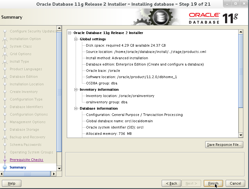Click Configuration Type step
This screenshot has width=249, height=189.
point(26,99)
